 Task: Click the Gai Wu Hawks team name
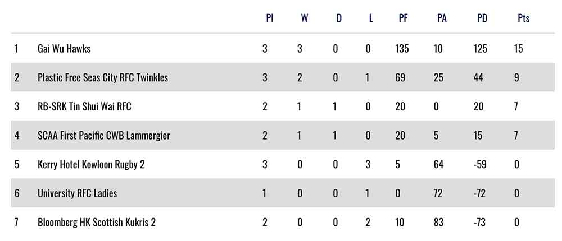64,49
